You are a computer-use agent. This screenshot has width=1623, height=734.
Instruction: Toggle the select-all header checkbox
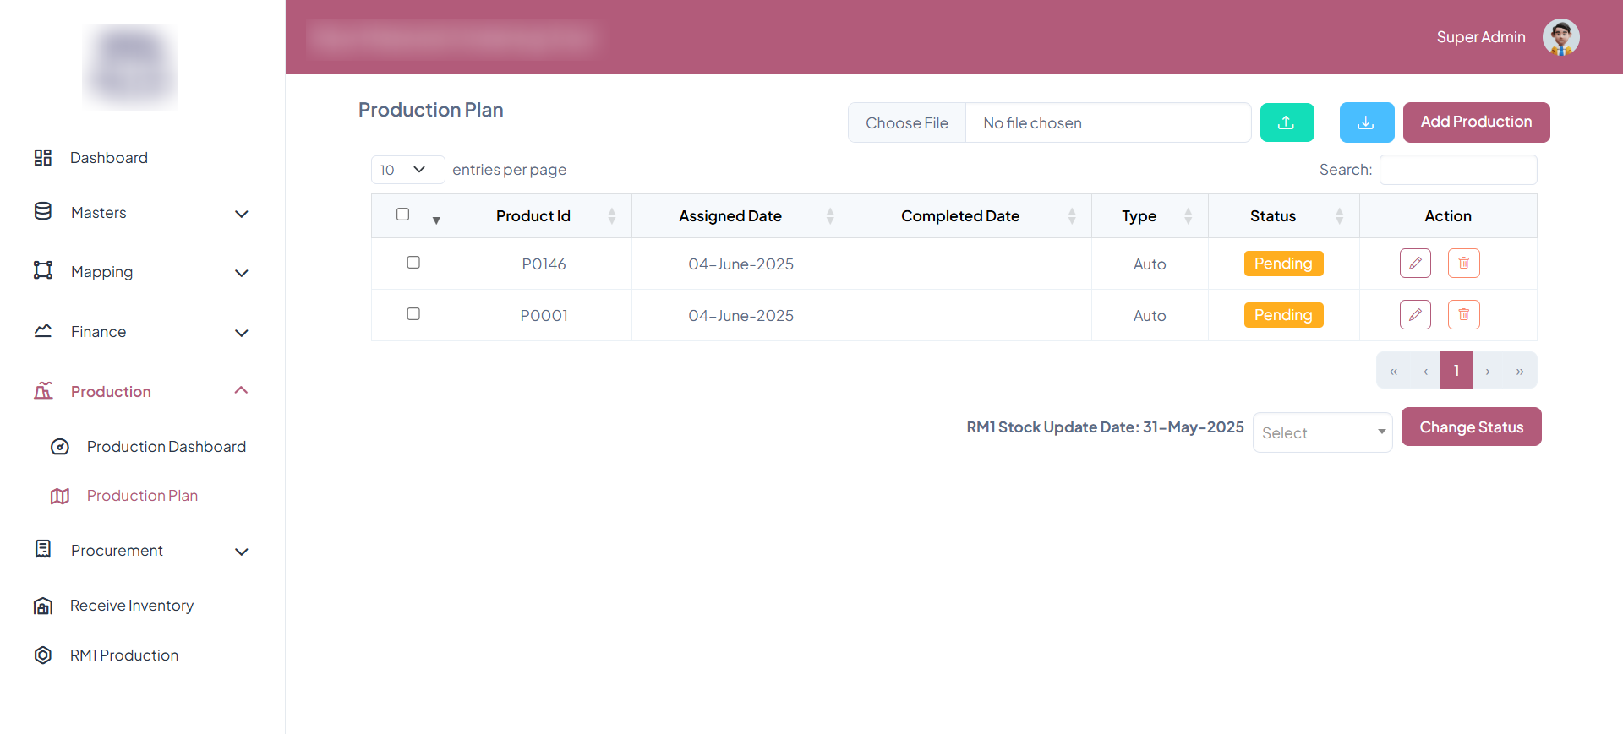403,215
